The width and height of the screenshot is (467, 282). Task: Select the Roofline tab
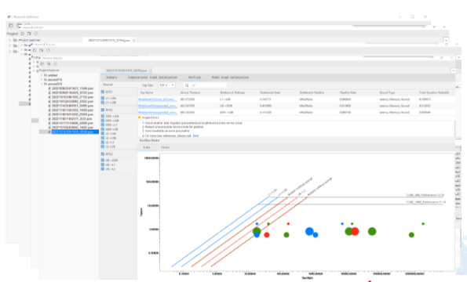195,78
